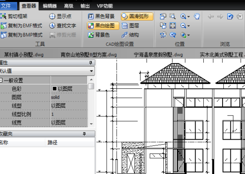Go back with the left arrow in 浏览
245x174 pixels.
pyautogui.click(x=211, y=16)
